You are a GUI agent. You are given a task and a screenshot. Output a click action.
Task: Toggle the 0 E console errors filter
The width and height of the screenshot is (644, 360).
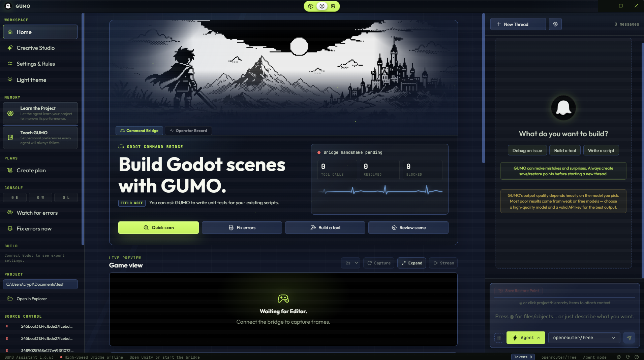pos(15,197)
